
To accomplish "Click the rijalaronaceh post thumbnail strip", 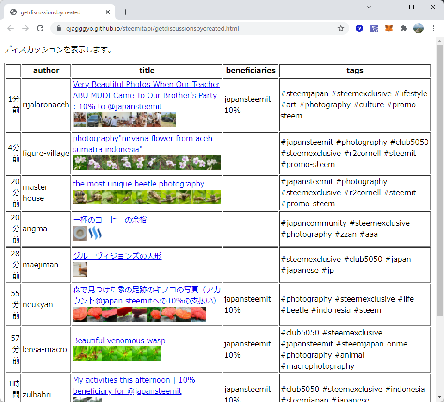I will (124, 119).
